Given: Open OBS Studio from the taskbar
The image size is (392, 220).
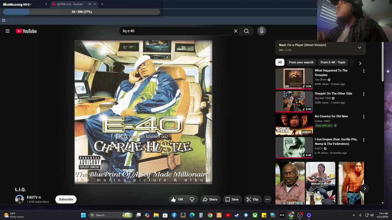Looking at the screenshot, I should click(x=300, y=215).
